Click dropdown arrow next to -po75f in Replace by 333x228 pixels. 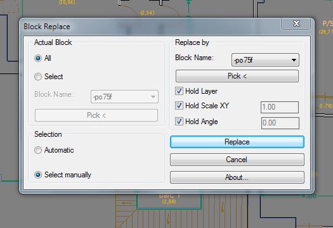(294, 60)
